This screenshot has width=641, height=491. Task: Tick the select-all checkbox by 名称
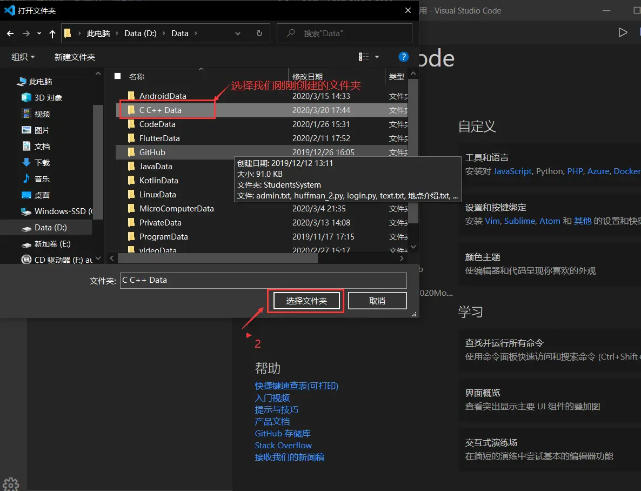pos(118,76)
